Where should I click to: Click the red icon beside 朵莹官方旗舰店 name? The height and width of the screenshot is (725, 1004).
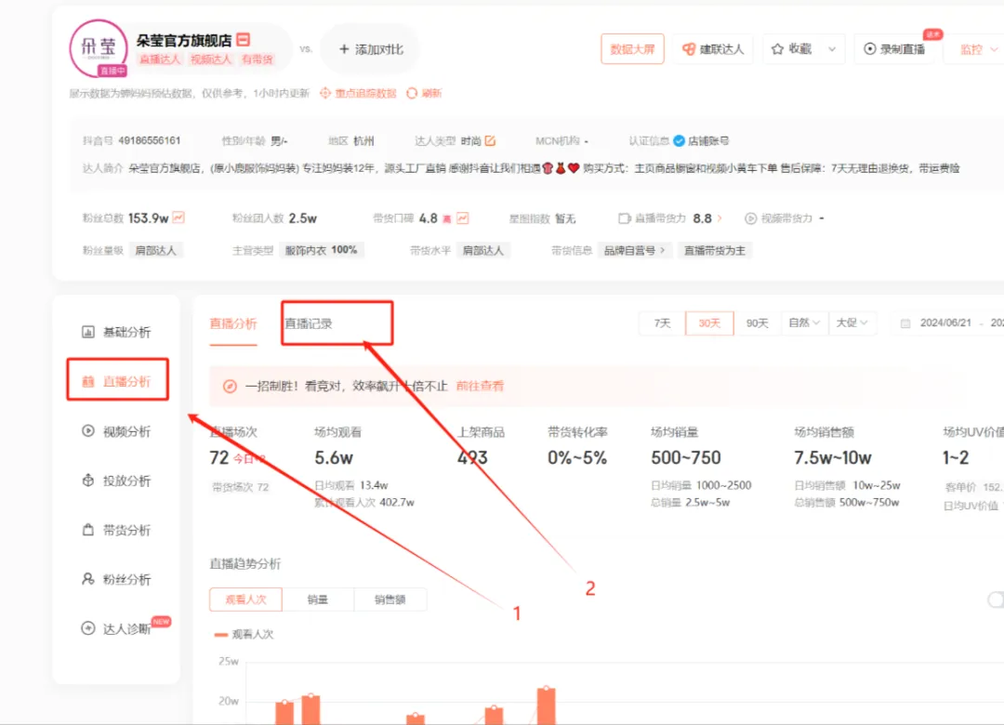[x=244, y=40]
